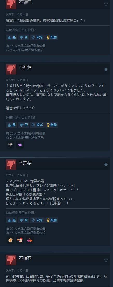Mark the 運営は何してたの review as 欢乐
Screen dimensions: 113x287
point(37,125)
